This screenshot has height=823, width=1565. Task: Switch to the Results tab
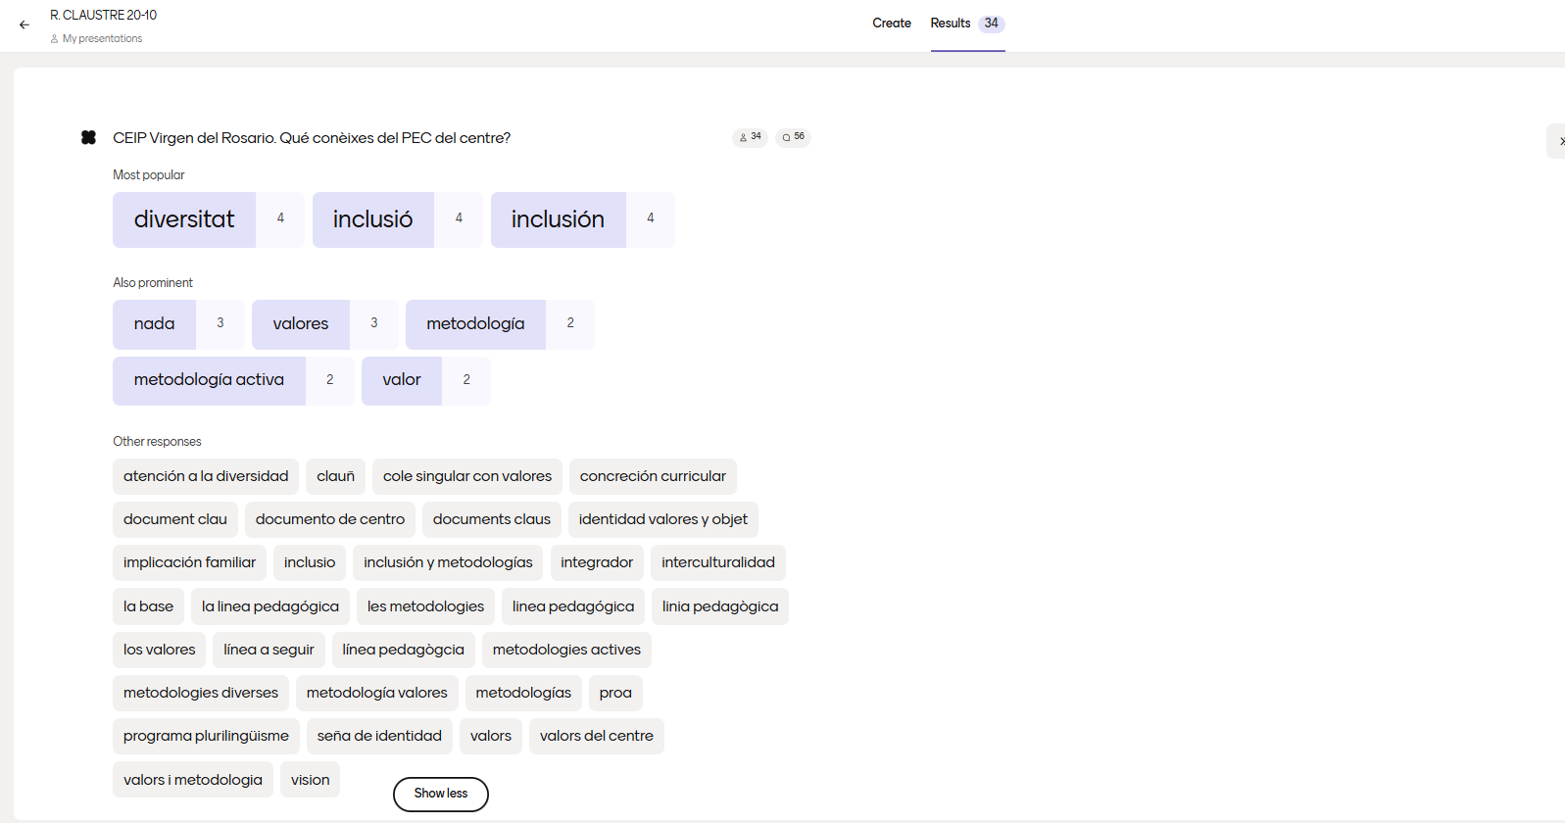[x=951, y=24]
